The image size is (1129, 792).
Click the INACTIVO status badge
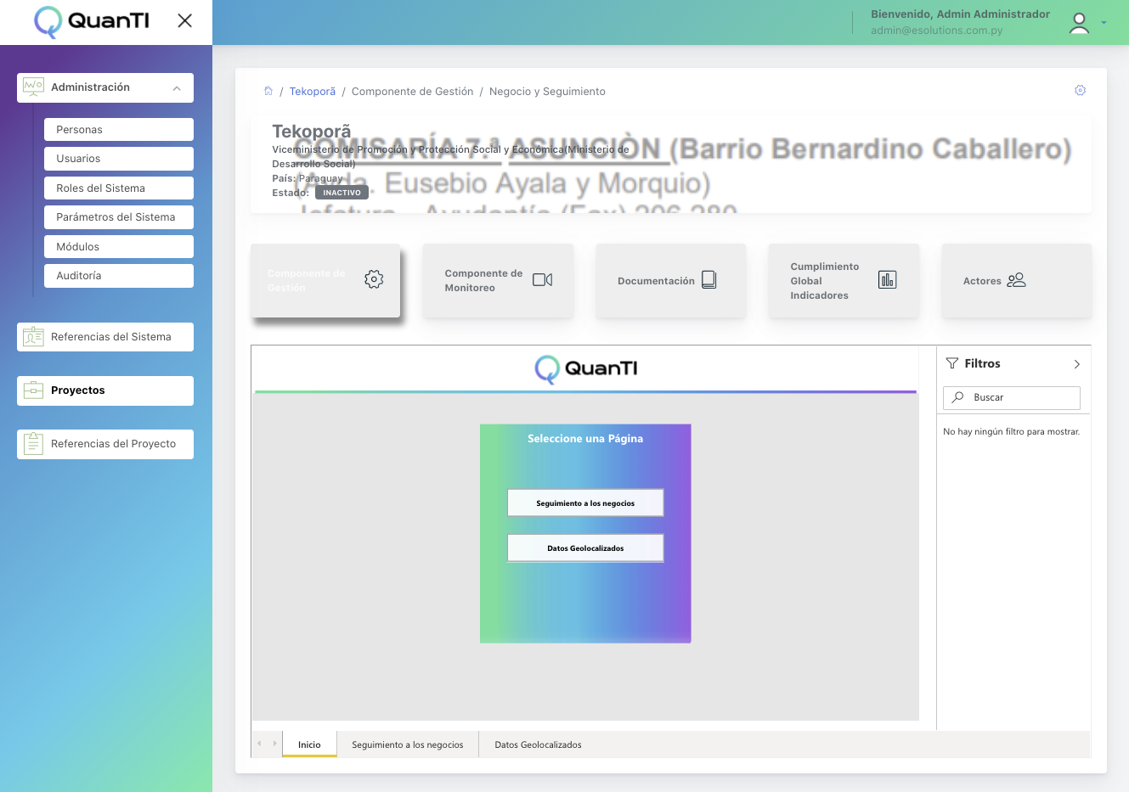coord(342,193)
